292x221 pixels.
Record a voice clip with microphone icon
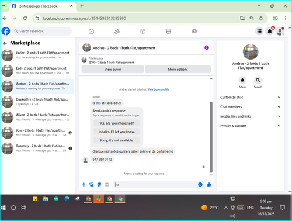[84, 185]
